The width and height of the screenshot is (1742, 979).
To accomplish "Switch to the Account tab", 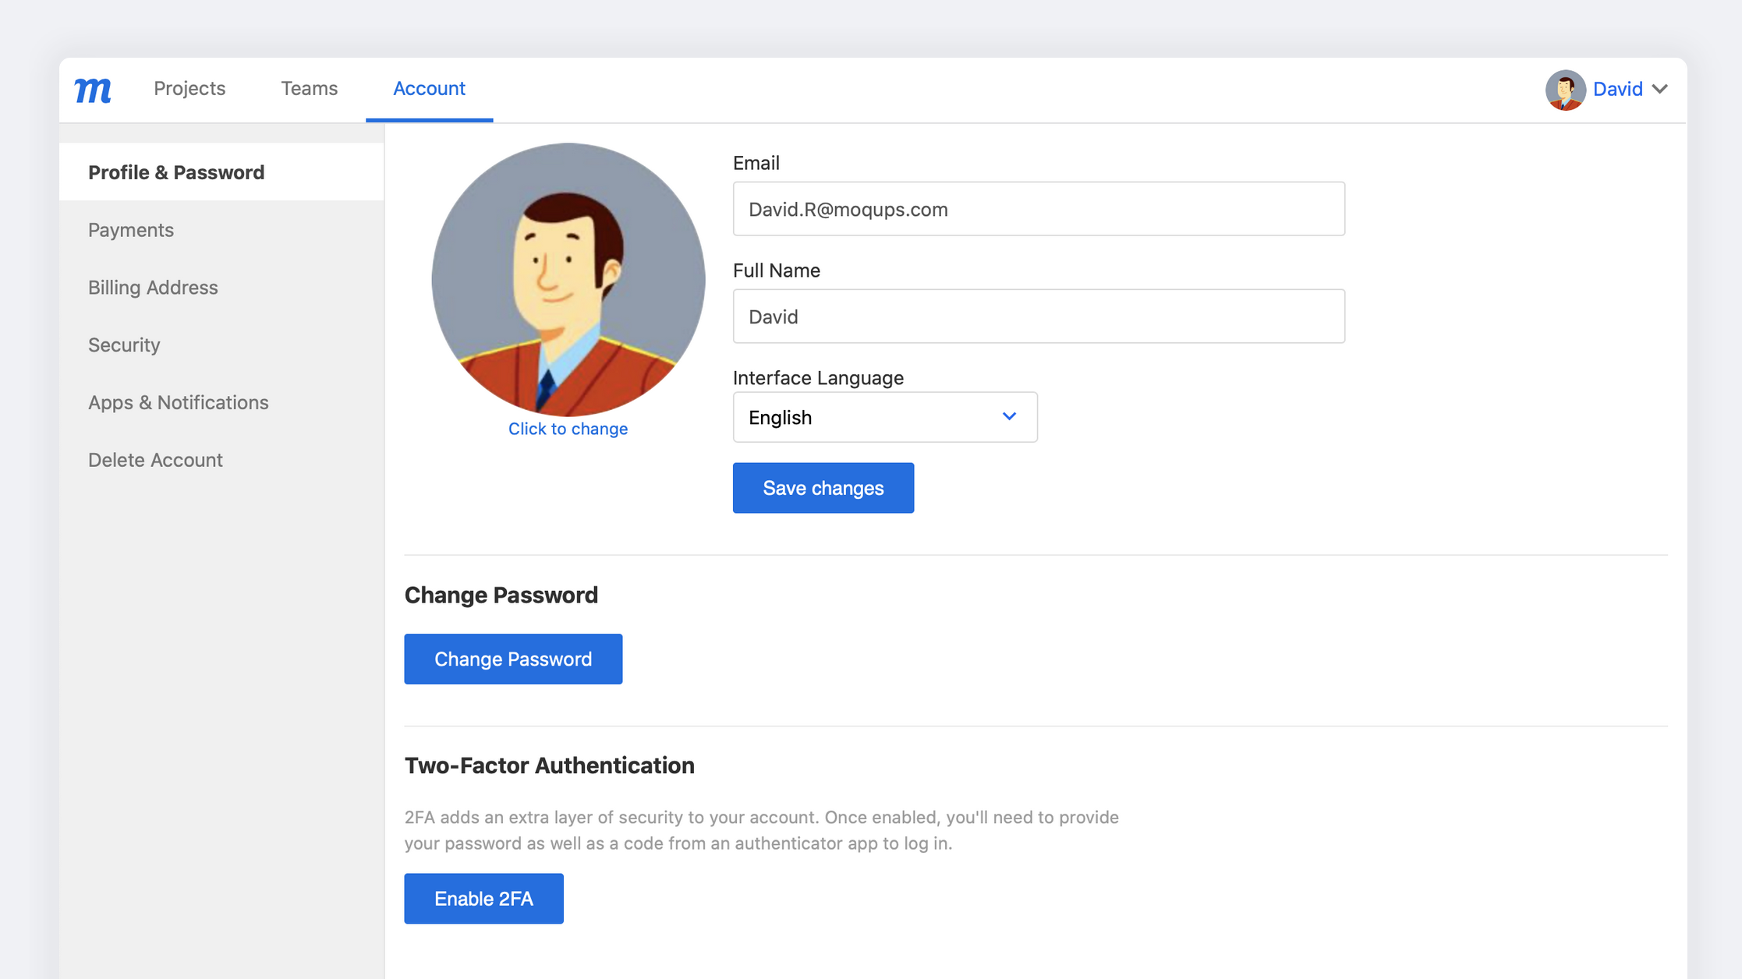I will [429, 88].
